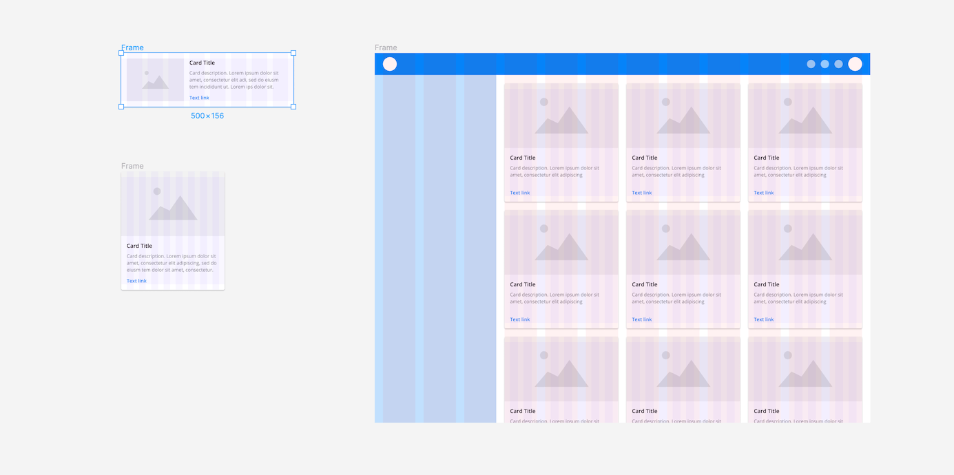The height and width of the screenshot is (475, 954).
Task: Select the description text in the standalone vertical card
Action: click(172, 263)
